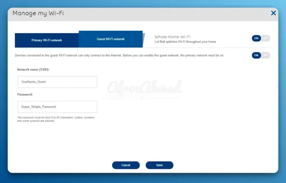
Task: Click the guest Password field
Action: click(x=57, y=107)
